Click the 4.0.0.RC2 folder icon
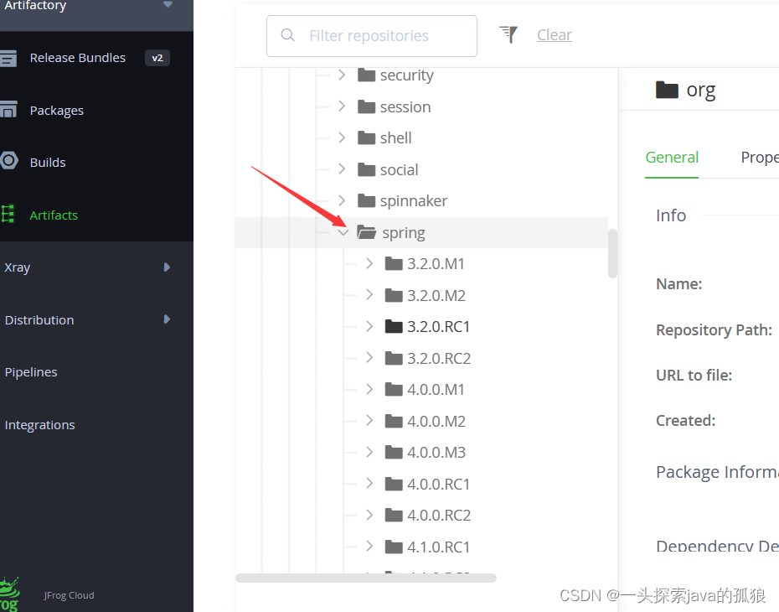 pos(394,515)
